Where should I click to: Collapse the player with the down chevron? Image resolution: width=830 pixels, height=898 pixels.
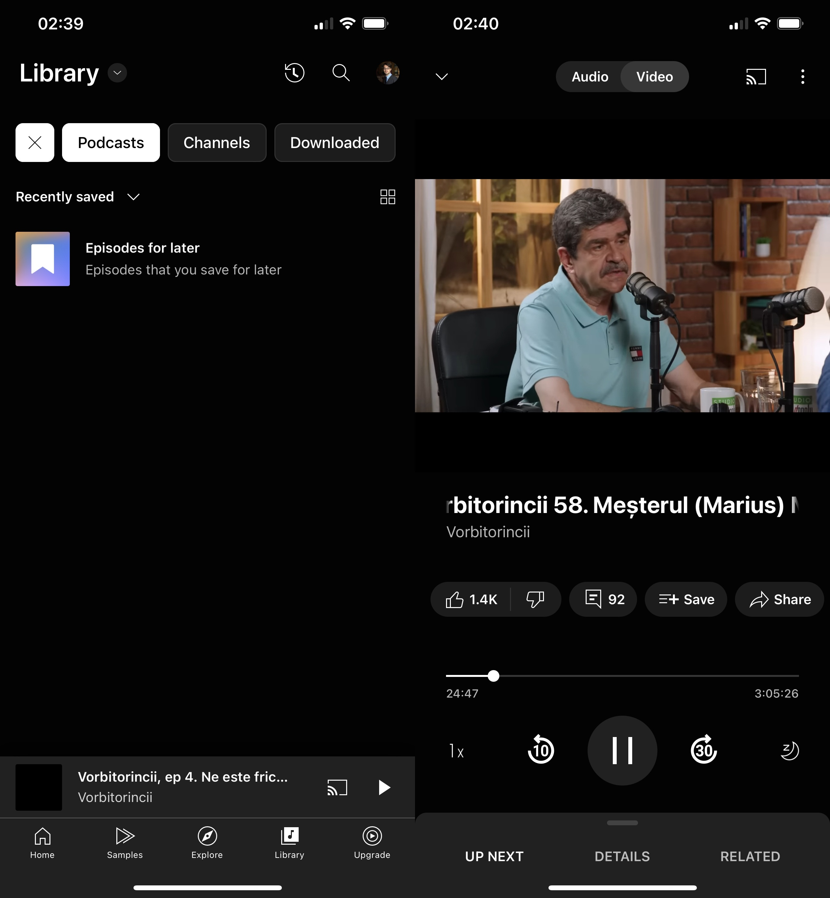pyautogui.click(x=442, y=77)
